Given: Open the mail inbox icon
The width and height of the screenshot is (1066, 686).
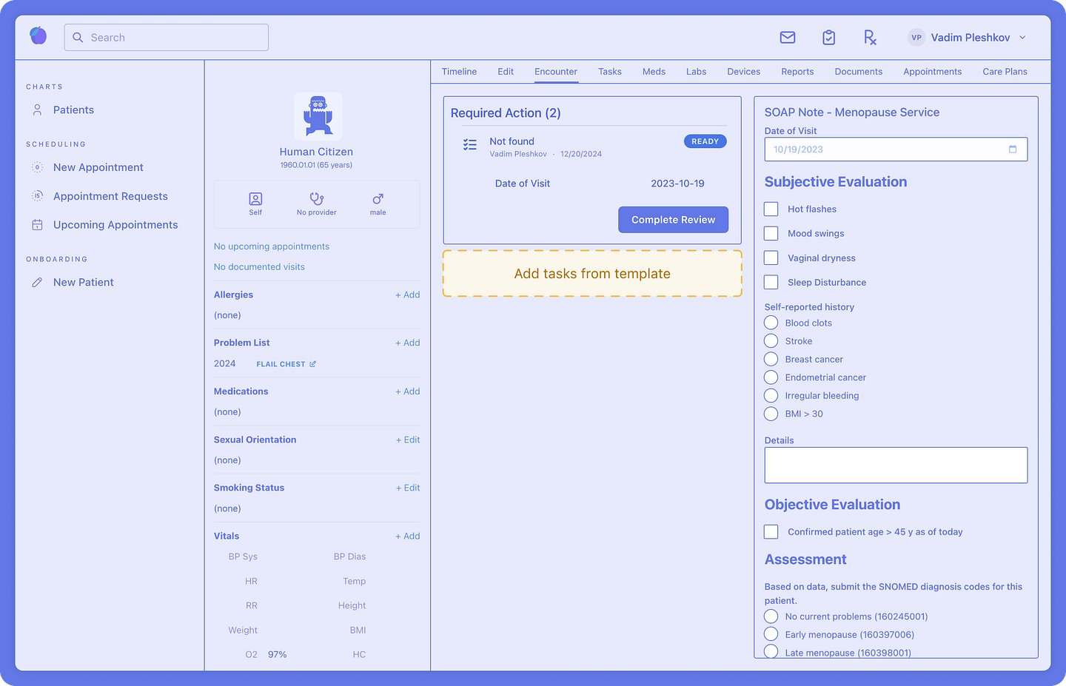Looking at the screenshot, I should 788,38.
